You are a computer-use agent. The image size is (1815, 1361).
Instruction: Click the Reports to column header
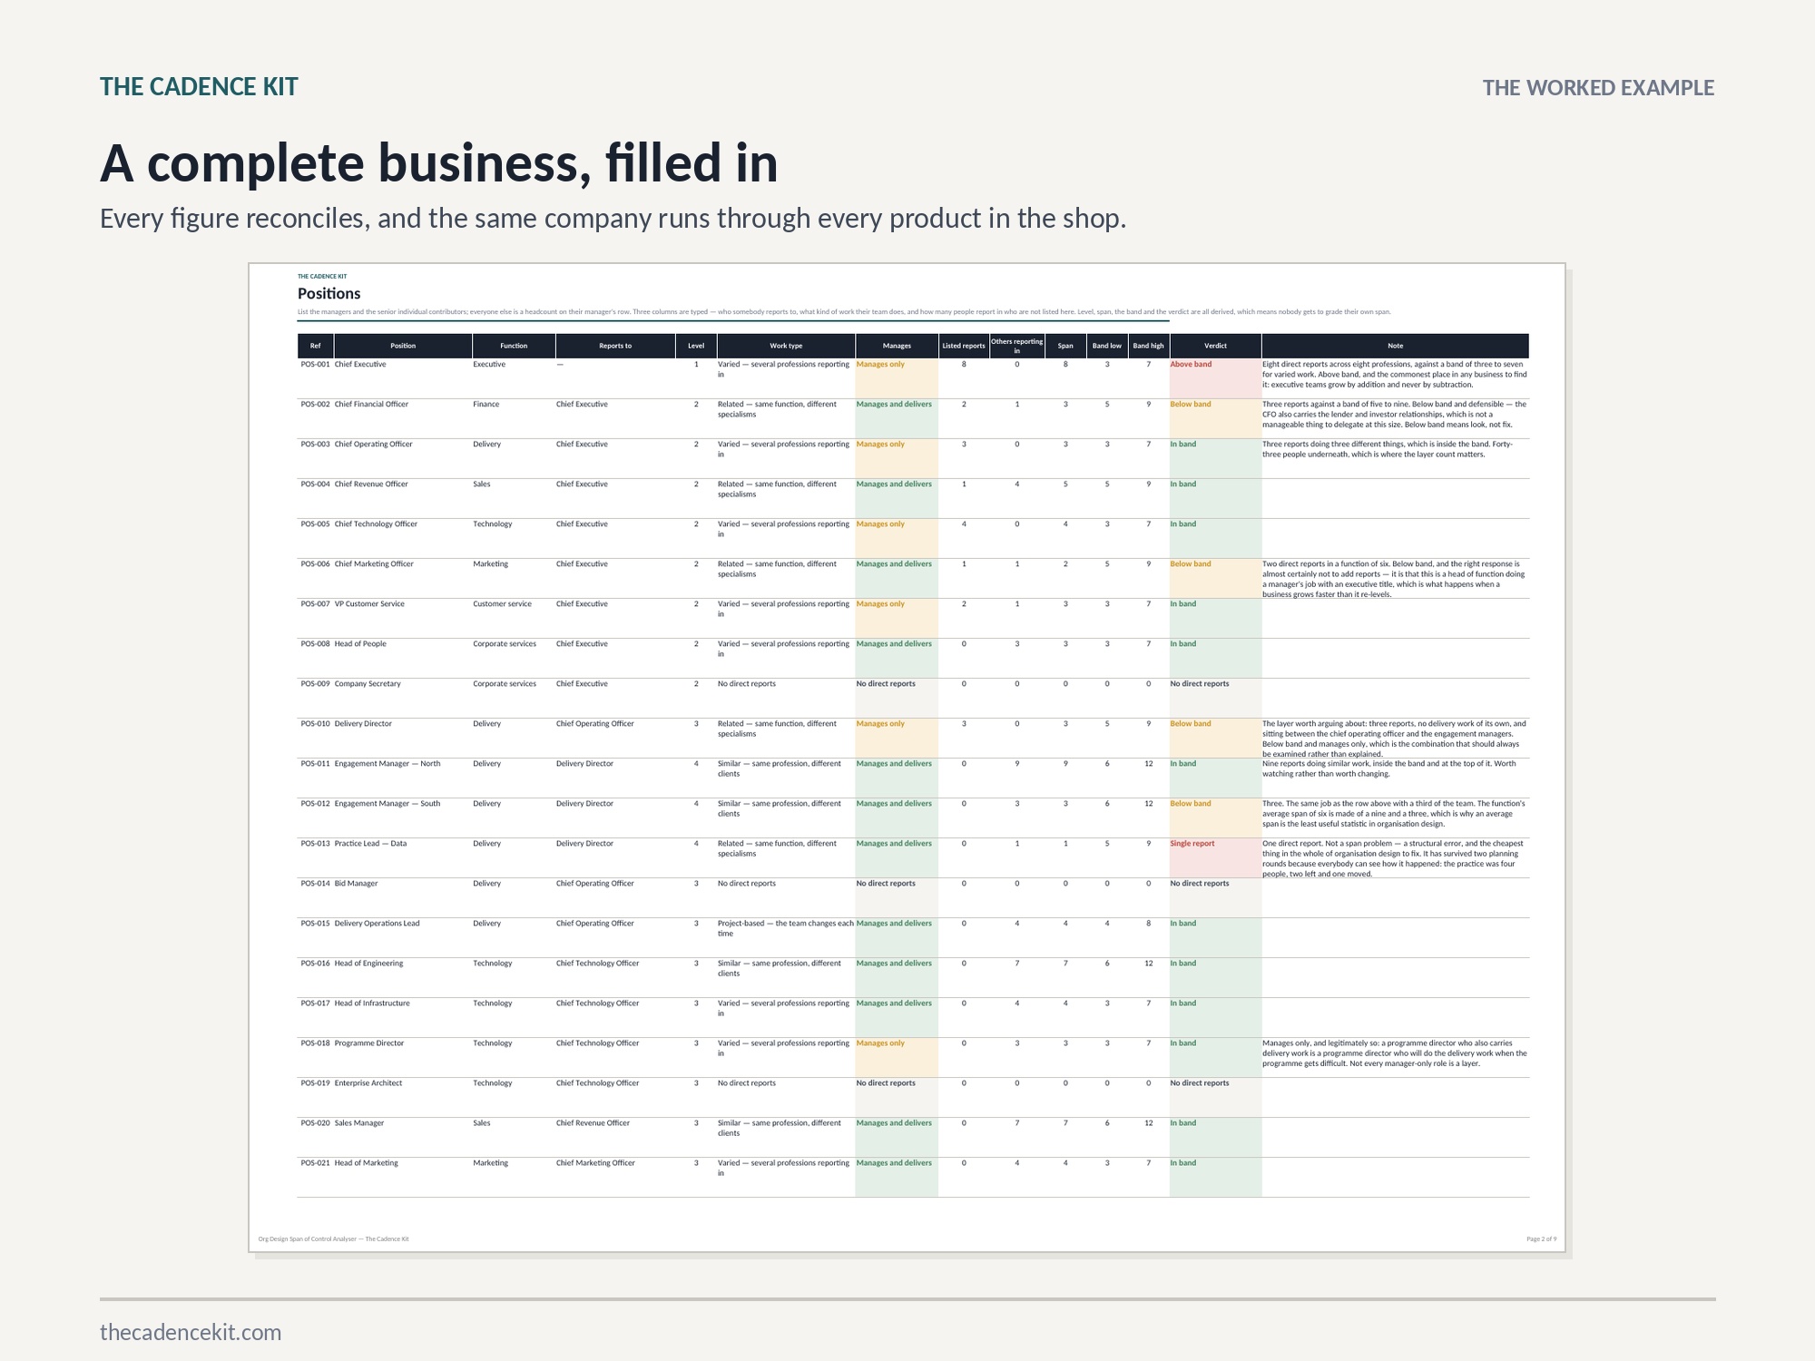point(615,346)
